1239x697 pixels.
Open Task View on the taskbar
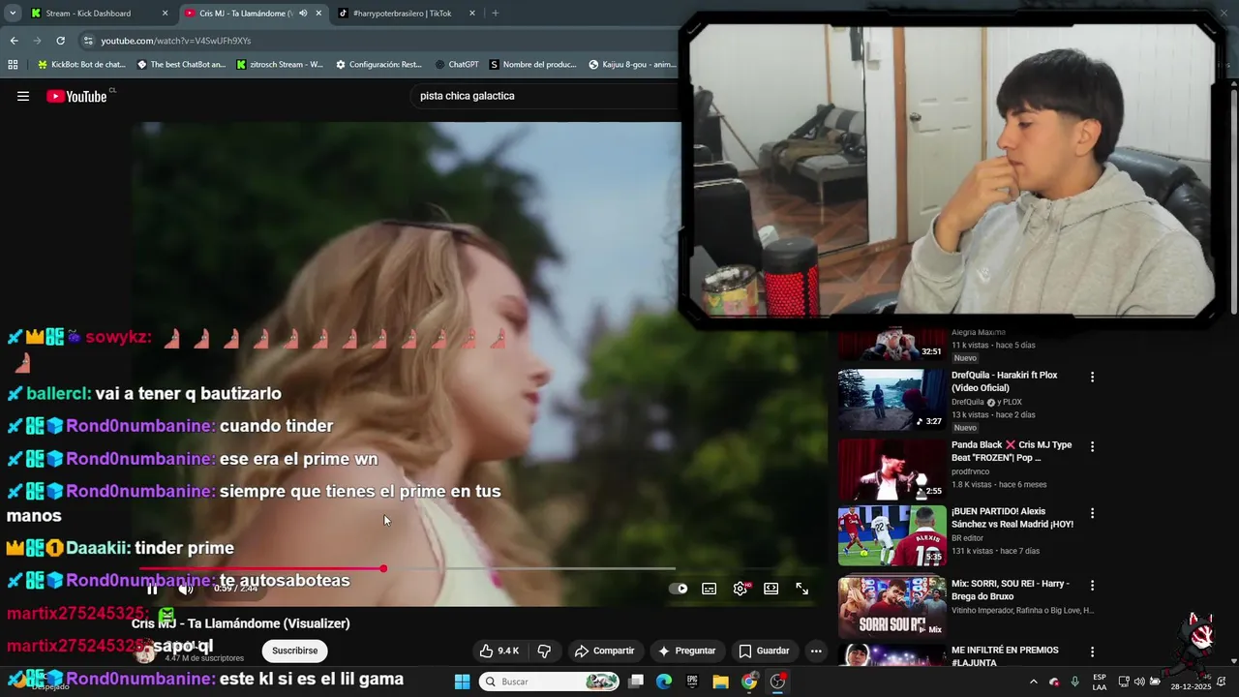click(636, 682)
